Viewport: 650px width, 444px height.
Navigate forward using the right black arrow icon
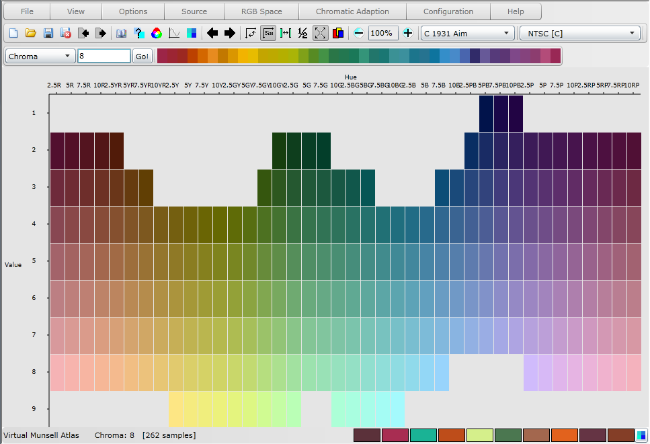(229, 32)
